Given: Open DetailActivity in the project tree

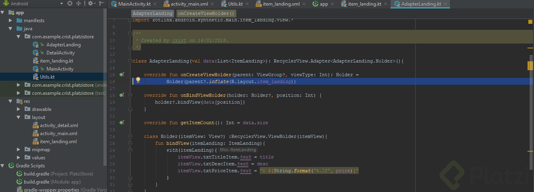Looking at the screenshot, I should pos(61,53).
